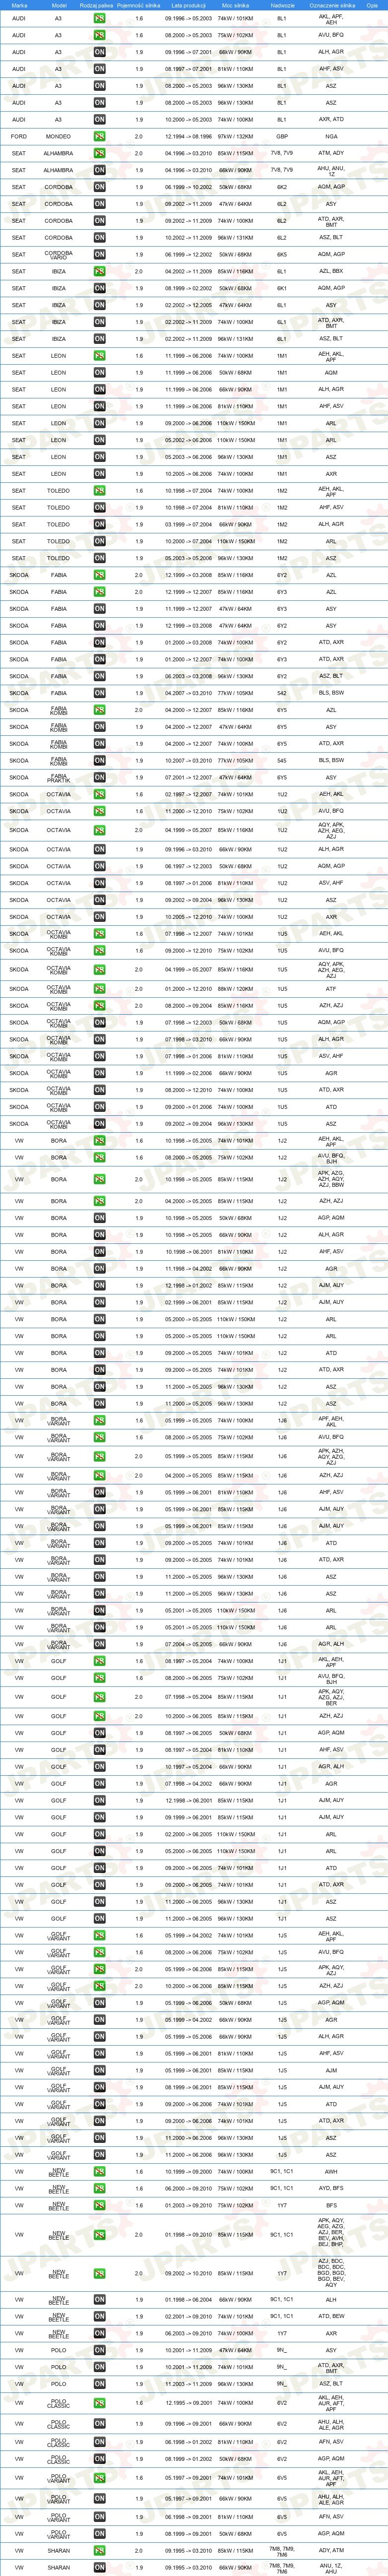Click the AWH engine code cell

click(331, 2172)
